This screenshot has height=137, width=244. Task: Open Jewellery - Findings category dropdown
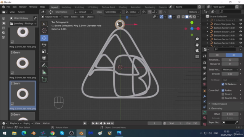[x=23, y=24]
